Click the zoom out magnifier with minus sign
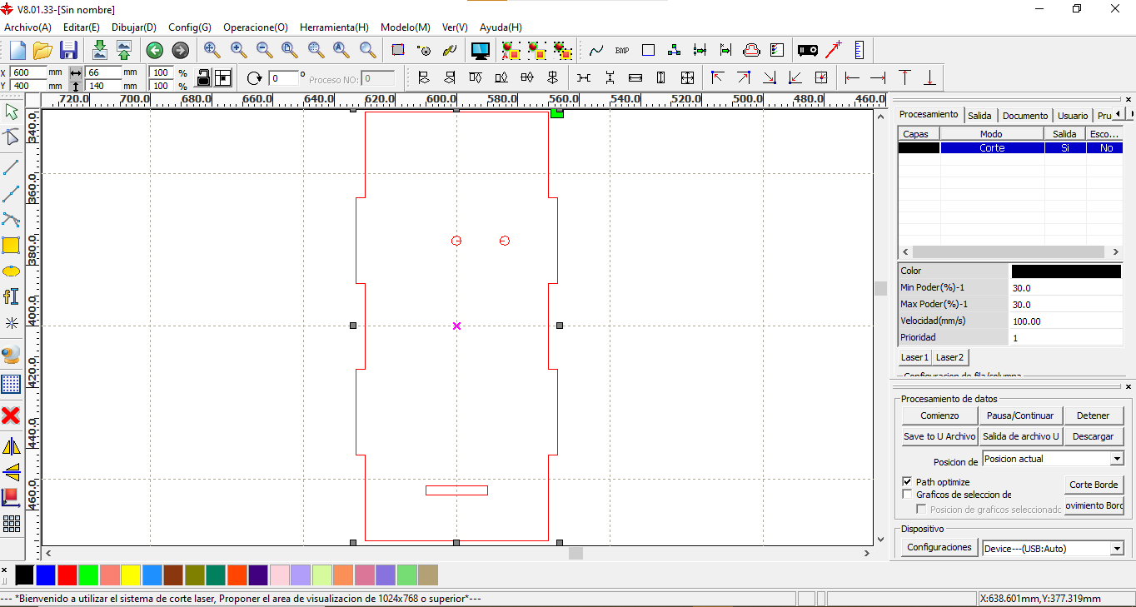The width and height of the screenshot is (1136, 607). click(264, 50)
